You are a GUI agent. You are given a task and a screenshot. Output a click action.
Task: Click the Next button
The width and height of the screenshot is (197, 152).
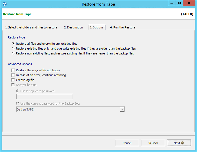click(179, 143)
